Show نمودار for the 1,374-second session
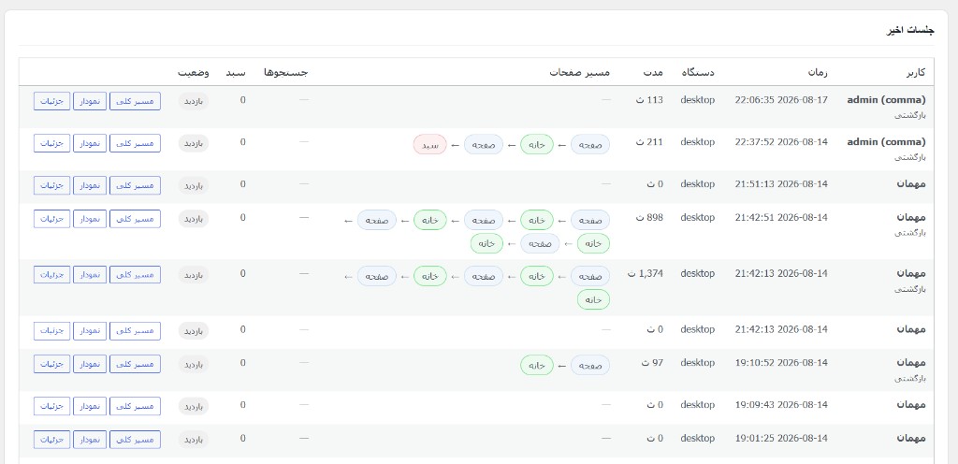The image size is (958, 464). coord(90,275)
